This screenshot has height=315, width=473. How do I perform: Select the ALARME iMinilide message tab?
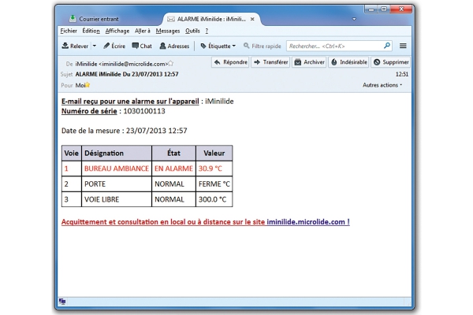[211, 19]
